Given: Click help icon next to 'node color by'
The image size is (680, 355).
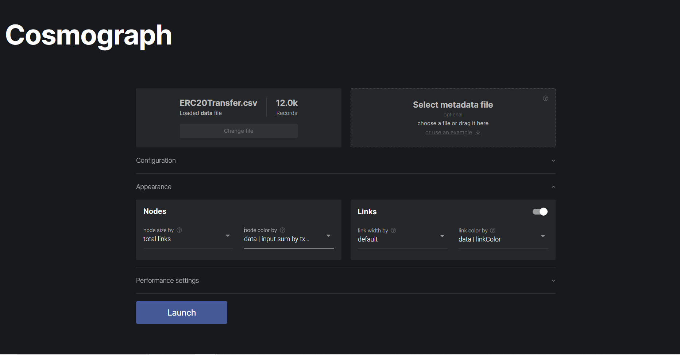Looking at the screenshot, I should pyautogui.click(x=282, y=230).
